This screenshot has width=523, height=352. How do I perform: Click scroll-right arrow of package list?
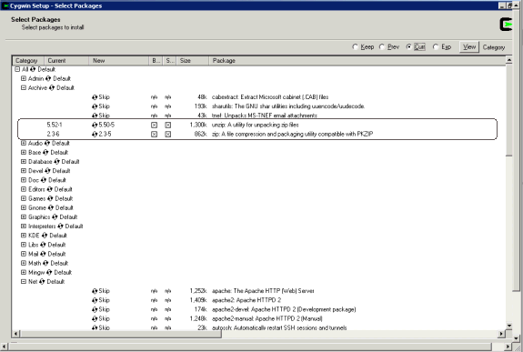pos(502,334)
